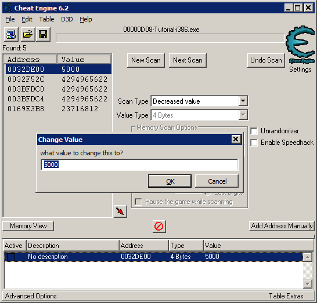Image resolution: width=317 pixels, height=303 pixels.
Task: Click Add Address Manually button
Action: tap(282, 226)
